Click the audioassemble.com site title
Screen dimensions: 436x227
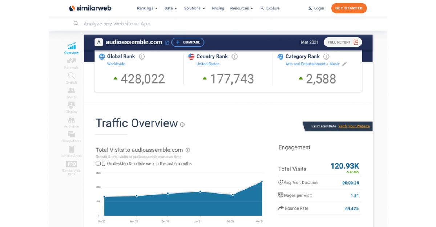click(x=134, y=42)
